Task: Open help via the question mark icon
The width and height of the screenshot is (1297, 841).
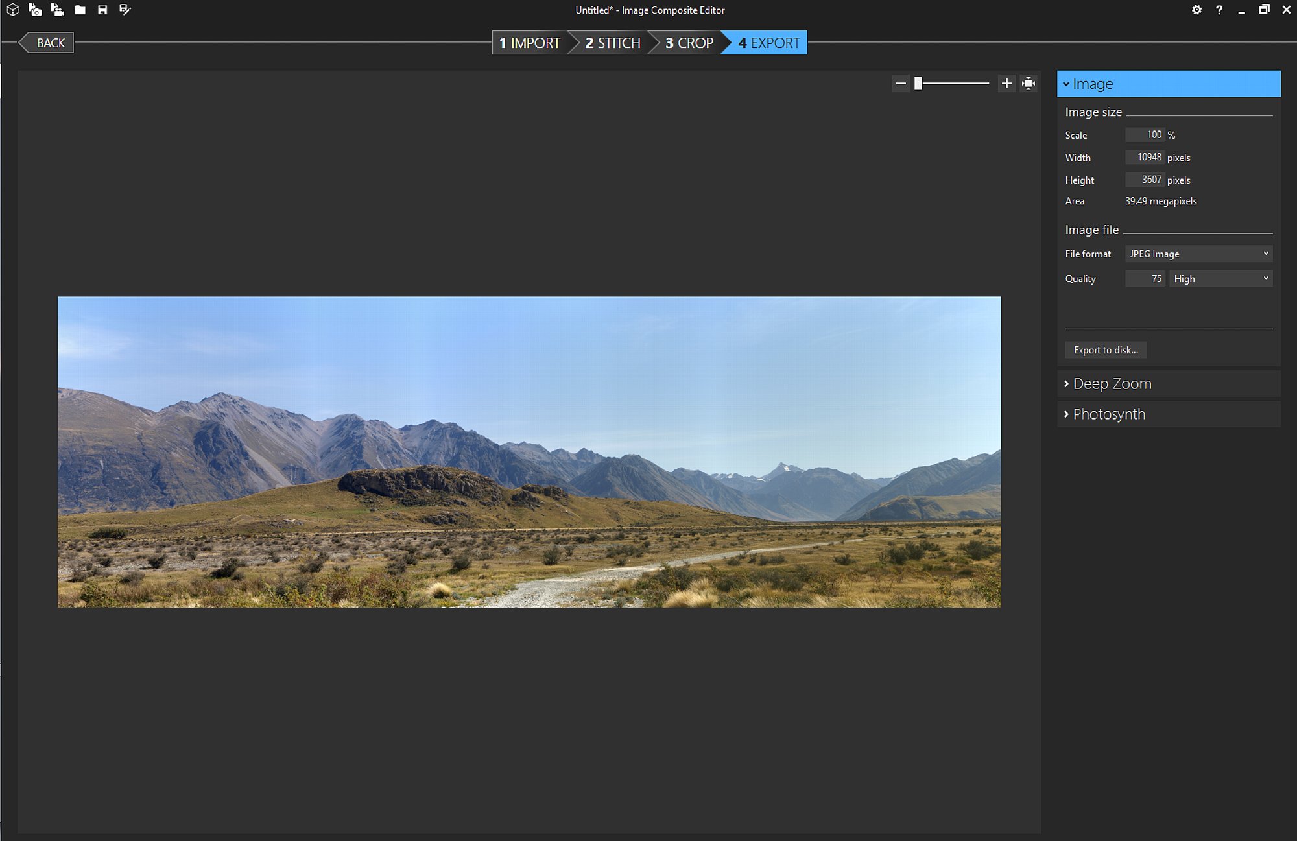Action: coord(1219,10)
